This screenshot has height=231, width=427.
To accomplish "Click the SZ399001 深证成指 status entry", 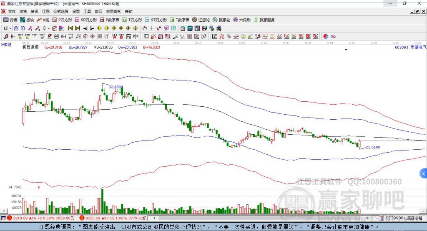I will point(404,218).
